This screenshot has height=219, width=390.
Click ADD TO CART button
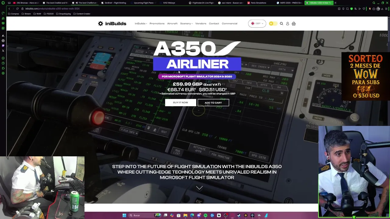[x=213, y=103]
